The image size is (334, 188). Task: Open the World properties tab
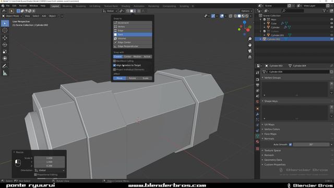(257, 102)
